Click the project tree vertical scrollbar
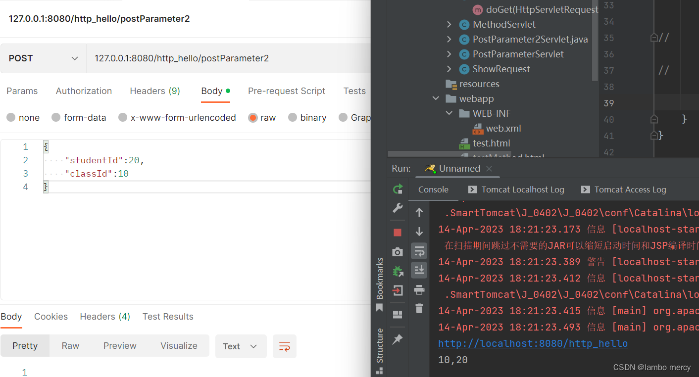 click(x=595, y=41)
